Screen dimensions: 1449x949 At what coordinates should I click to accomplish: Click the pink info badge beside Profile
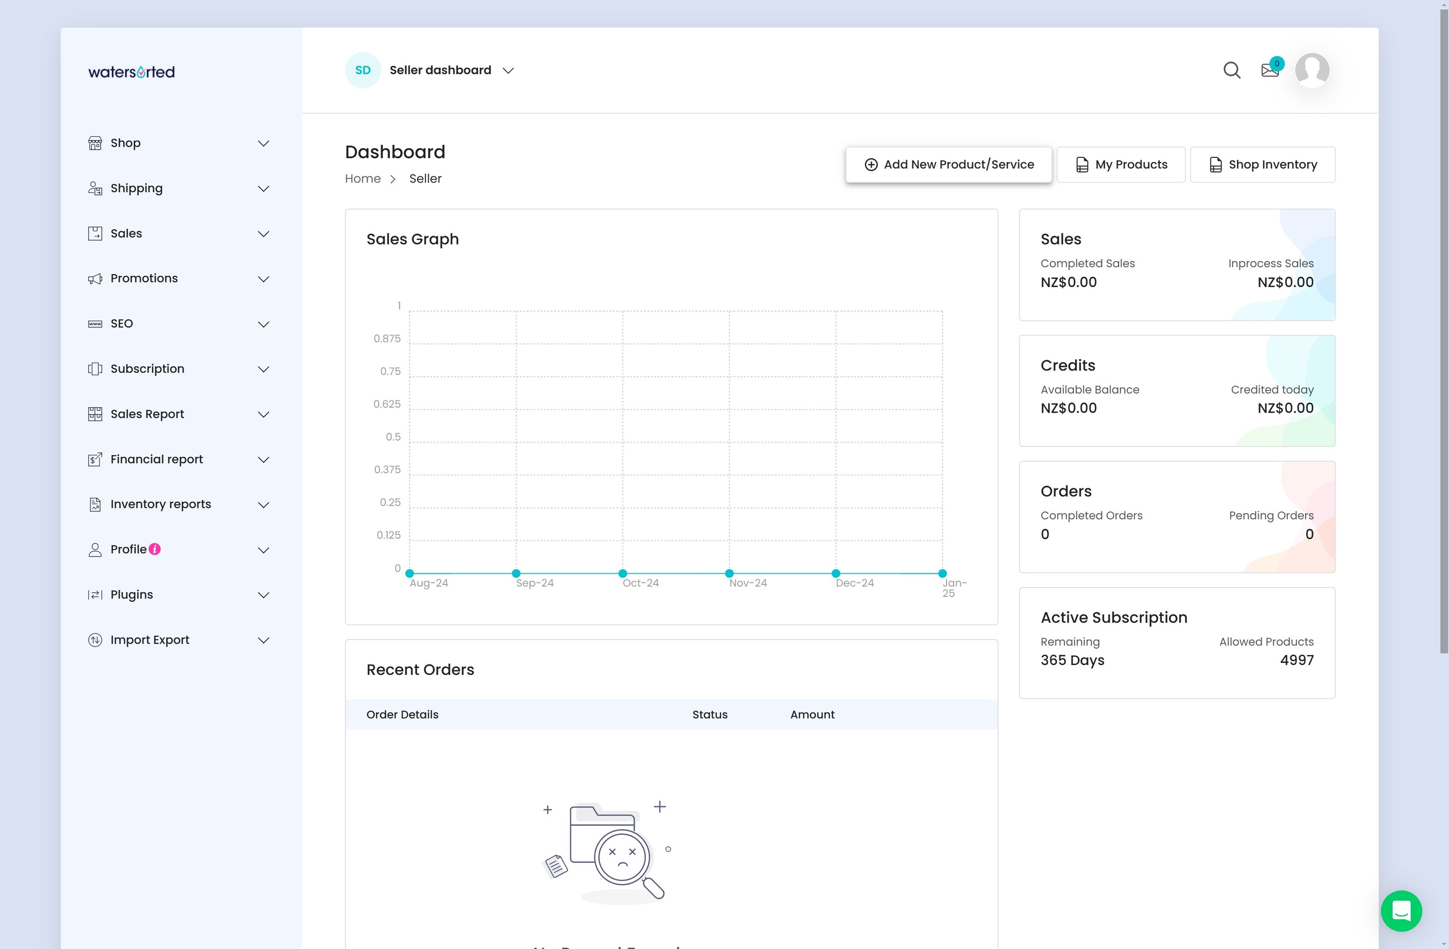pyautogui.click(x=155, y=549)
